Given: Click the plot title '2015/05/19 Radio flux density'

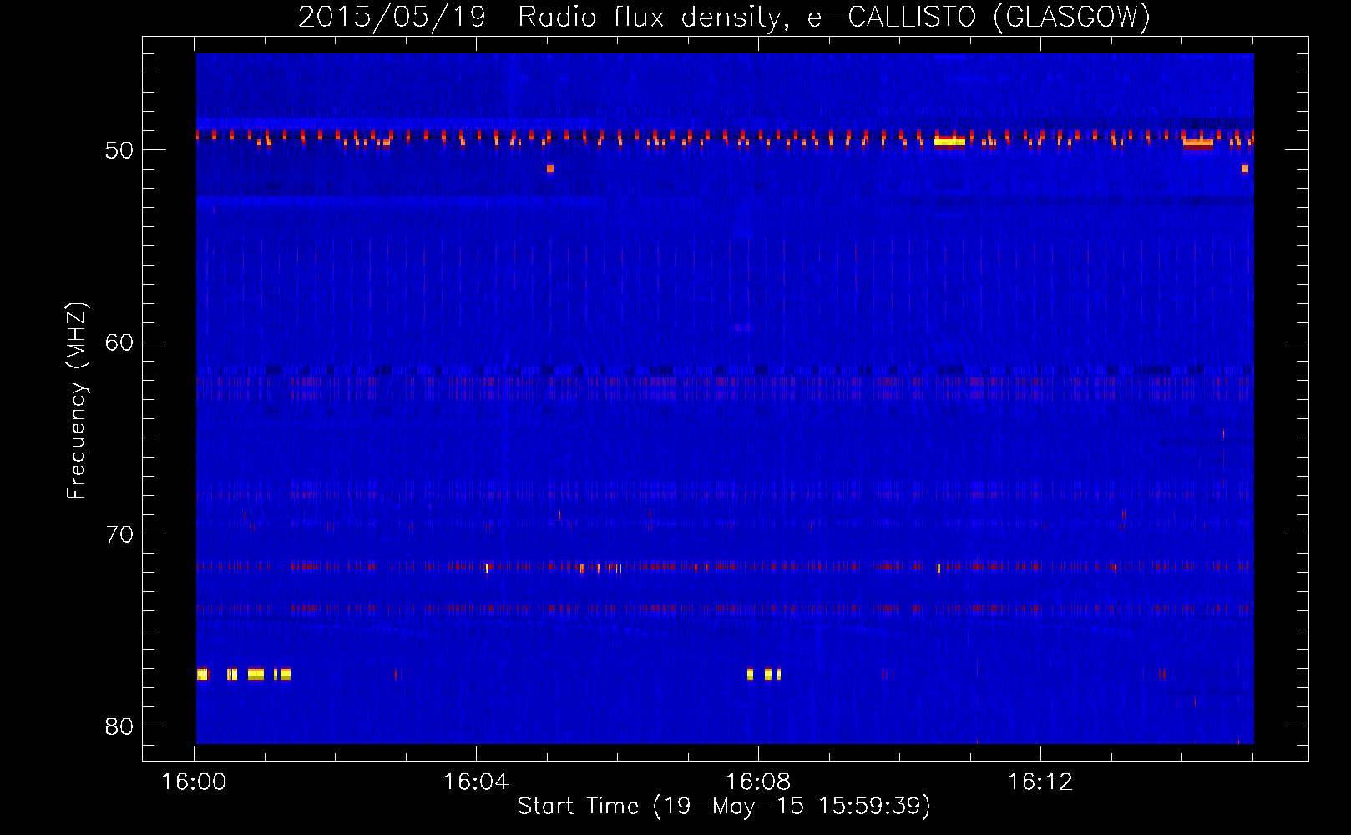Looking at the screenshot, I should point(544,18).
